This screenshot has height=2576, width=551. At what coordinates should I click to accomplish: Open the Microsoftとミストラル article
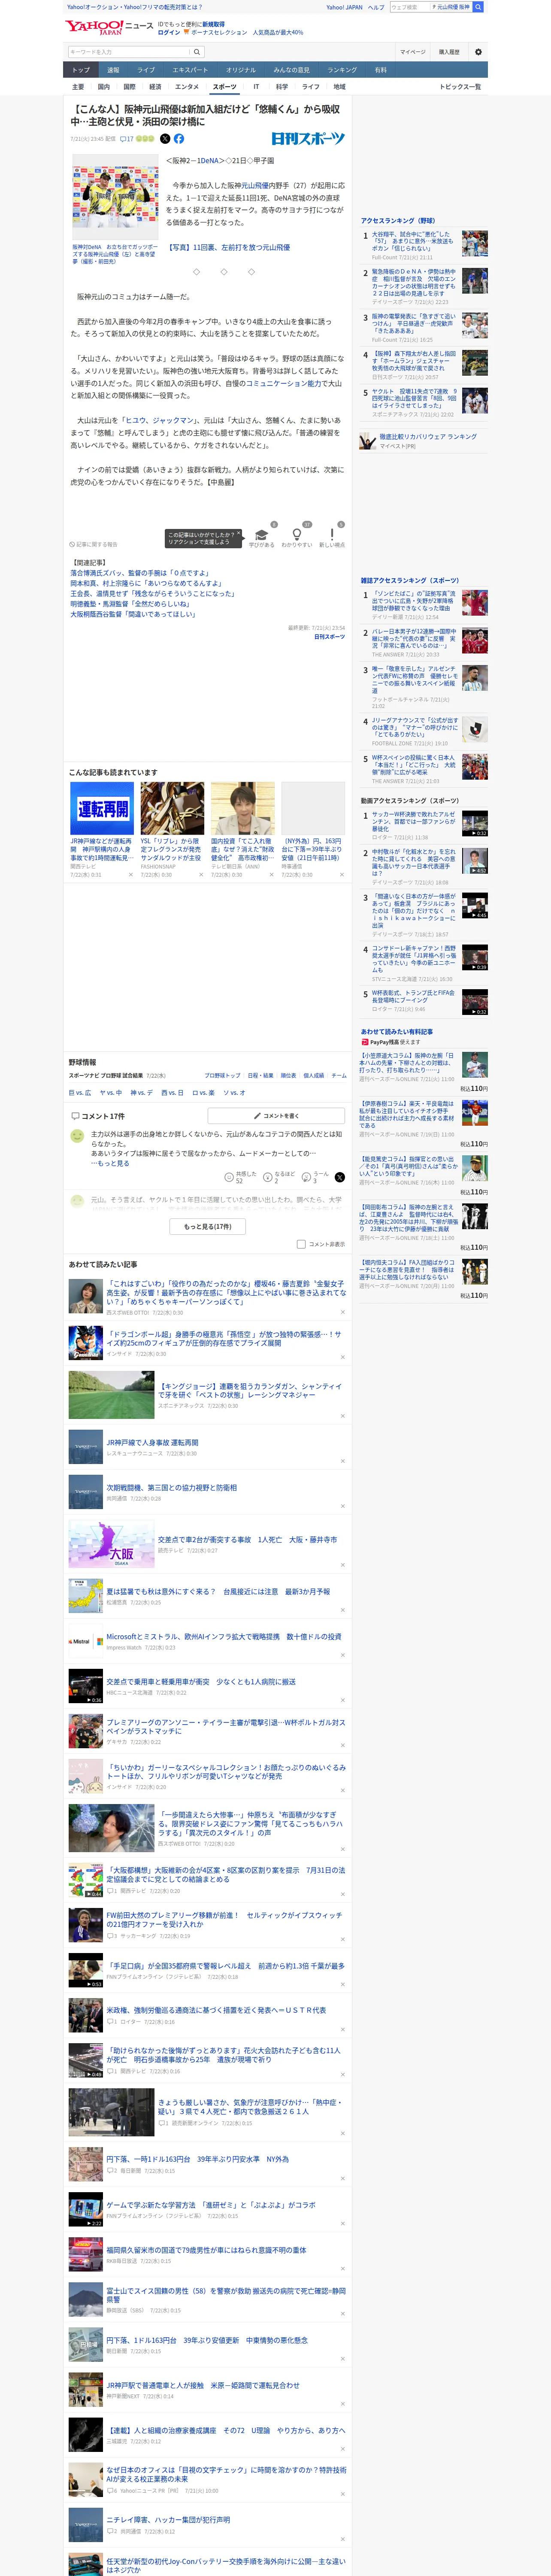(223, 1637)
